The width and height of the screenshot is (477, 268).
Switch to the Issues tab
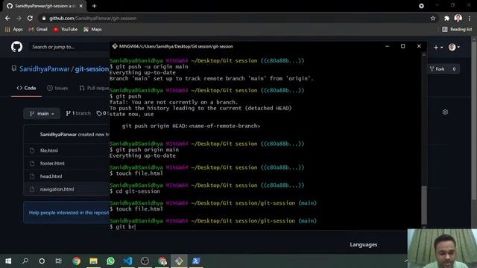click(57, 88)
